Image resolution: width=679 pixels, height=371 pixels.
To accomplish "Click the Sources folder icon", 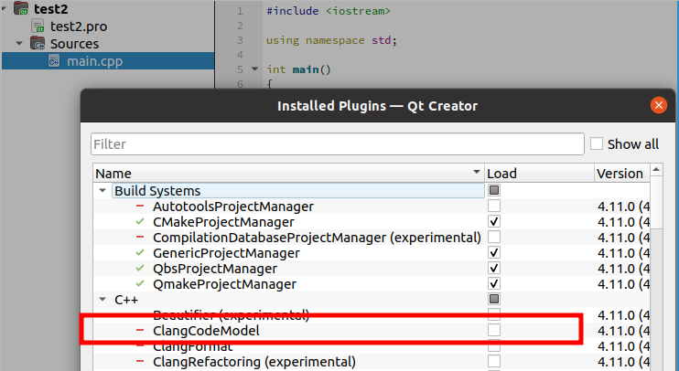I will click(38, 43).
